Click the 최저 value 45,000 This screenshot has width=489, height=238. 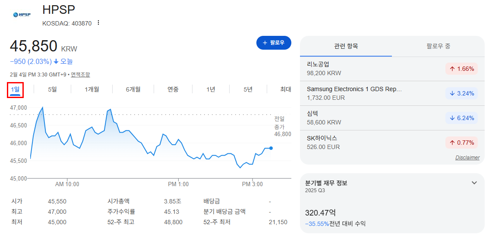pos(57,222)
